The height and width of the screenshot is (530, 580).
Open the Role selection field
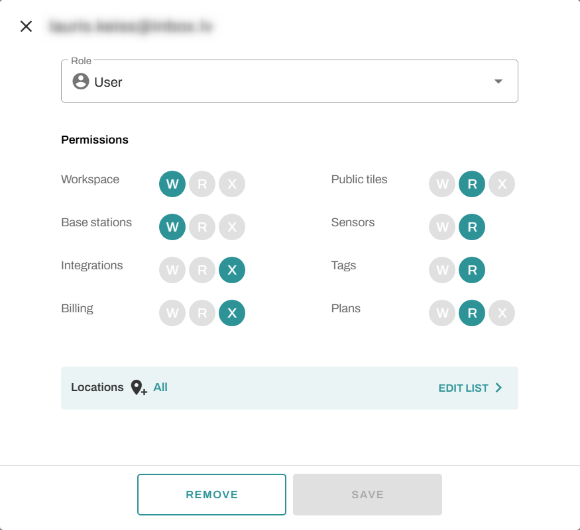point(289,82)
